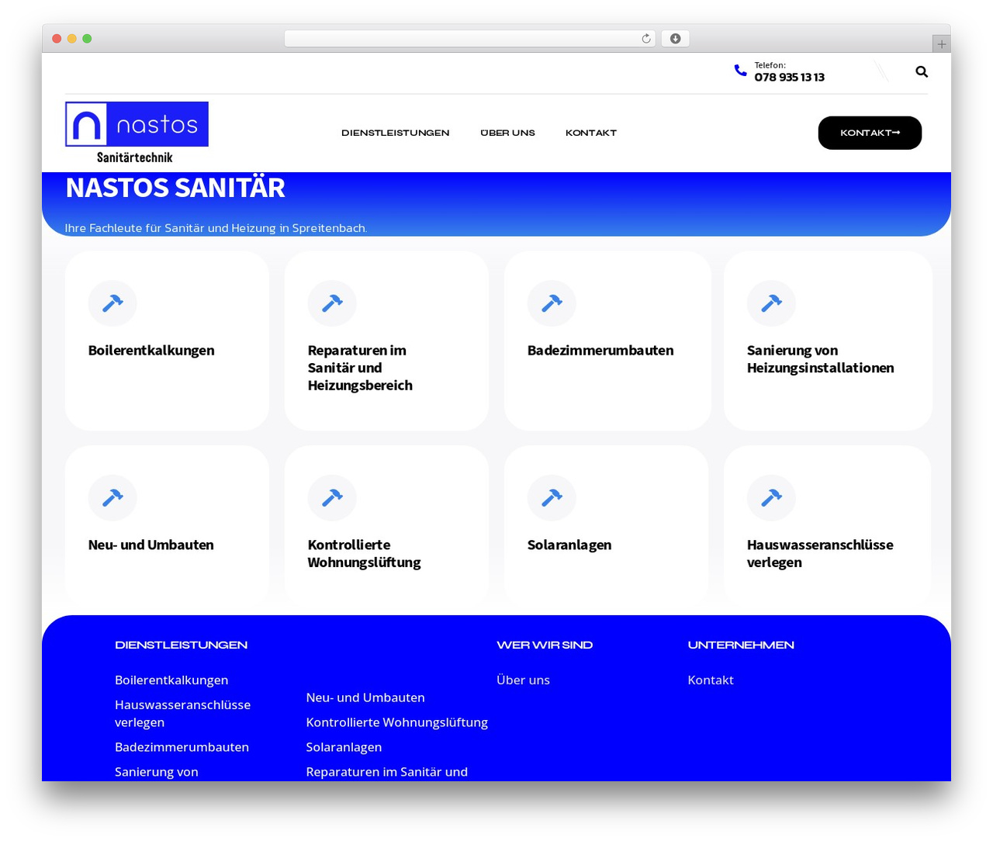The width and height of the screenshot is (993, 841).
Task: Click the blue phone handset icon
Action: [x=740, y=71]
